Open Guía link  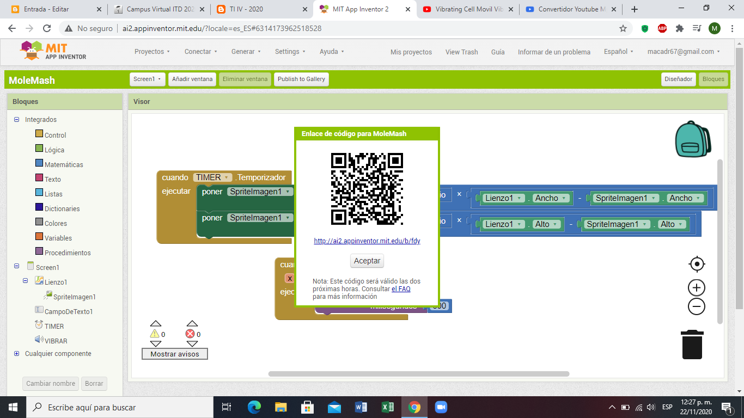coord(498,52)
